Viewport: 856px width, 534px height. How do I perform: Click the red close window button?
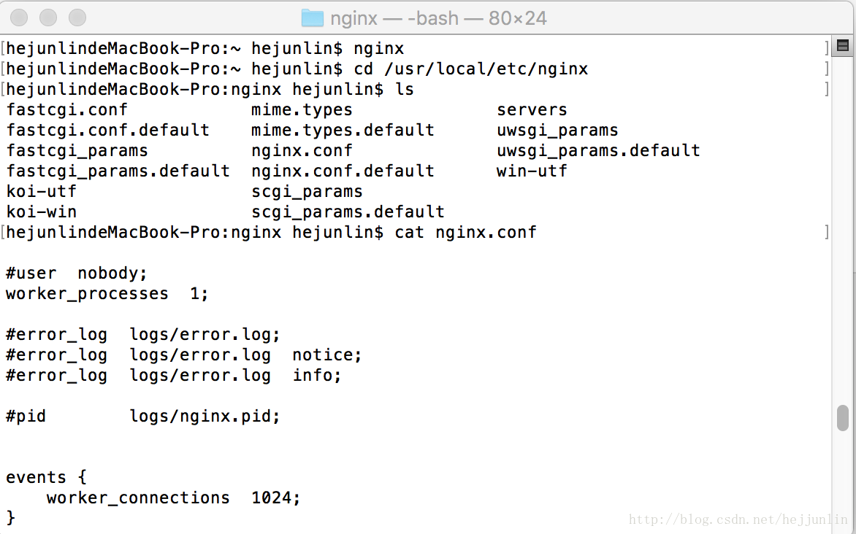point(19,18)
